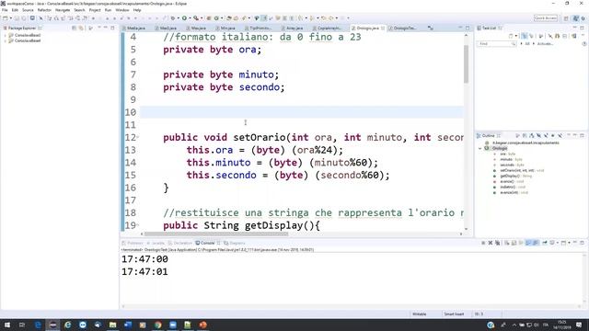Click the Chrome taskbar icon
Screen dimensions: 589x331
click(157, 325)
